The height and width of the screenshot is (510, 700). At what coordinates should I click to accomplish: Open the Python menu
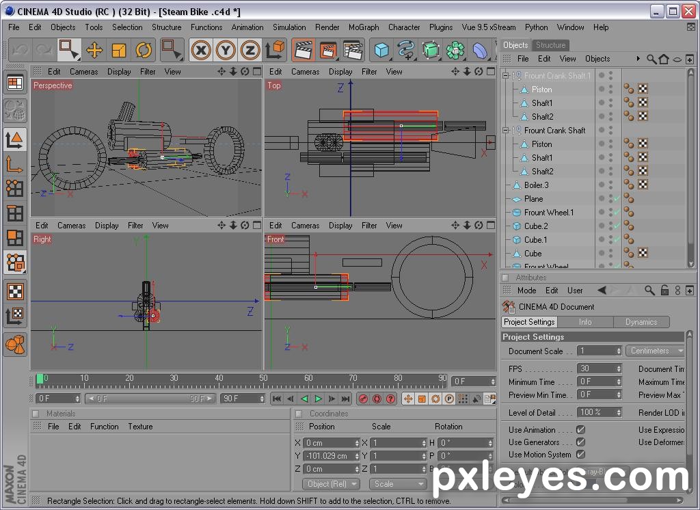(536, 27)
